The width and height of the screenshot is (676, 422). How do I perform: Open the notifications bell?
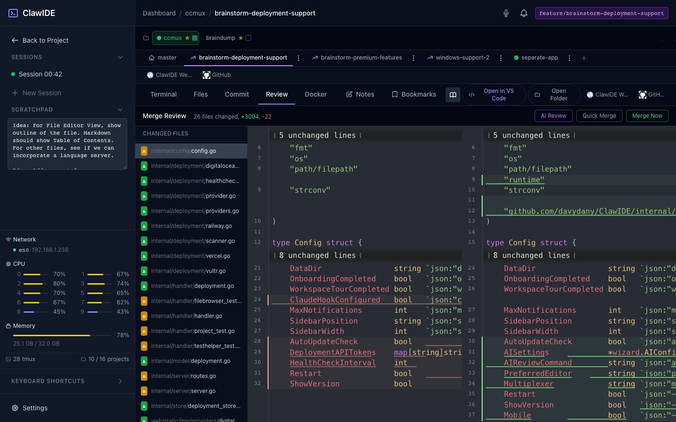(524, 13)
